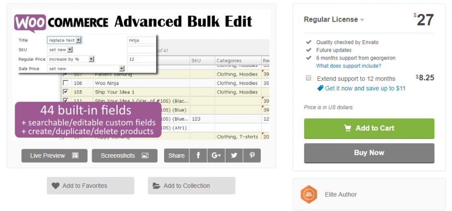Click the Categories column header
The height and width of the screenshot is (211, 452).
238,61
